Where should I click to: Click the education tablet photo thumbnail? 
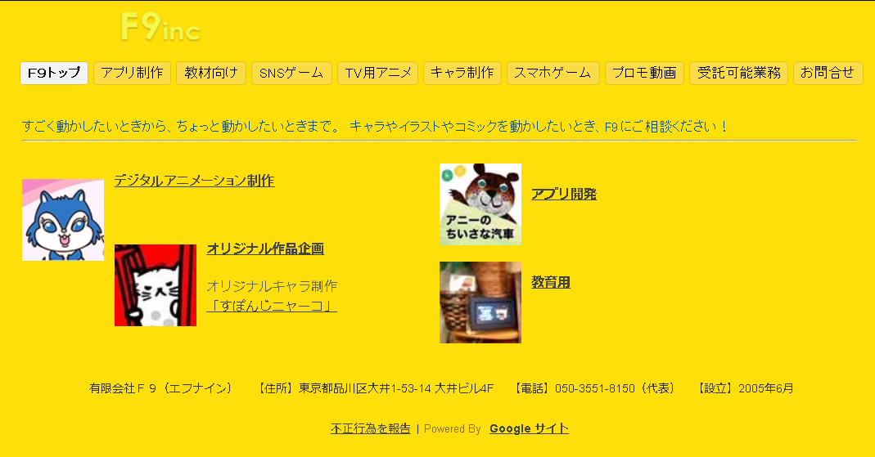tap(480, 302)
